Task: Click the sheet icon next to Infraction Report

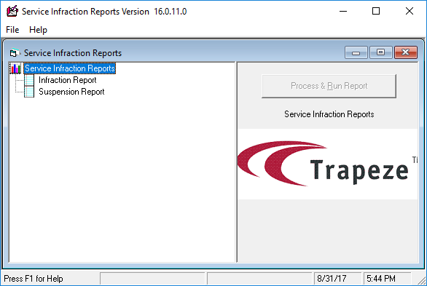Action: click(29, 80)
